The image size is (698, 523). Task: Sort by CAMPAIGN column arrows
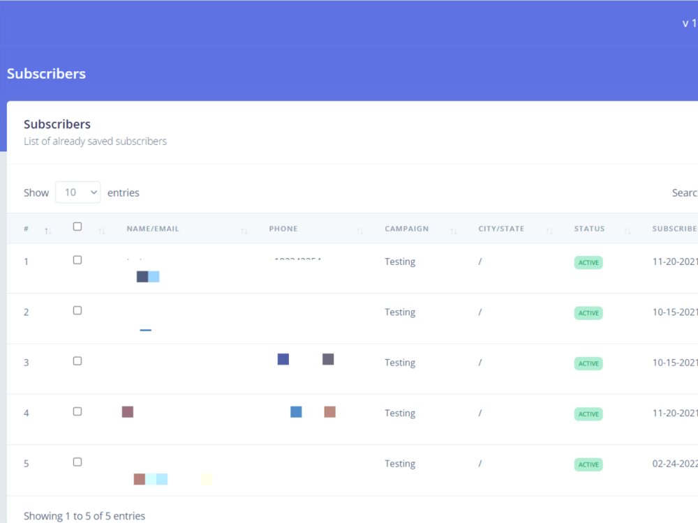point(454,231)
